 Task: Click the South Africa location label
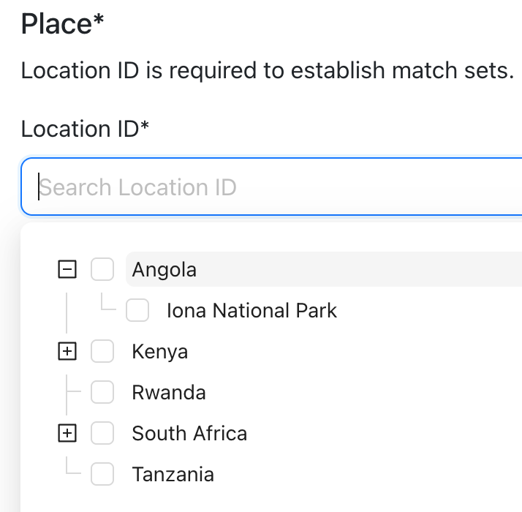(189, 434)
